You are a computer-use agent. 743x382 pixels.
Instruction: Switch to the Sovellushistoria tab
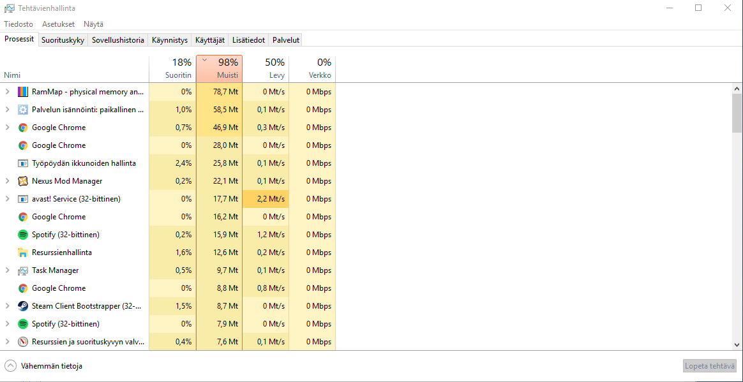118,40
